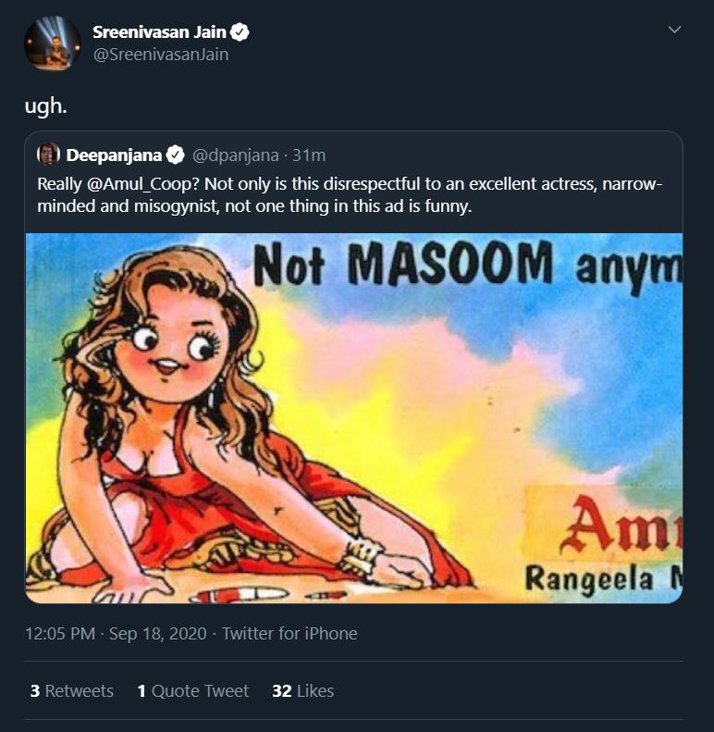Click Deepanjana's small profile avatar
Screen dimensions: 714x732
pyautogui.click(x=48, y=154)
